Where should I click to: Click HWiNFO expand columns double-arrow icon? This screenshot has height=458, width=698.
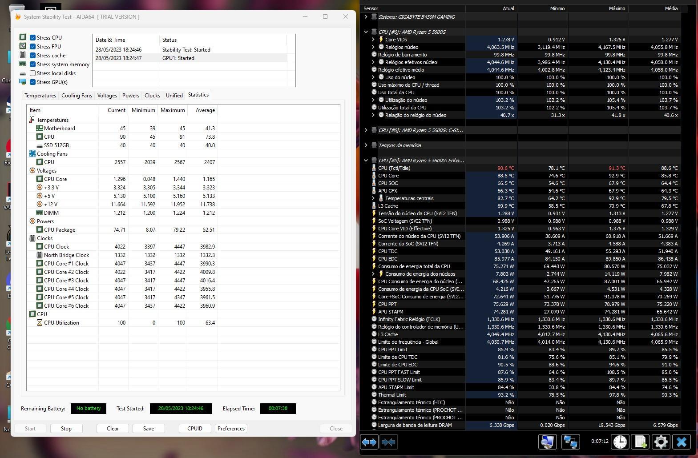(369, 442)
